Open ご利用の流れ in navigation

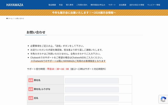click(82, 5)
